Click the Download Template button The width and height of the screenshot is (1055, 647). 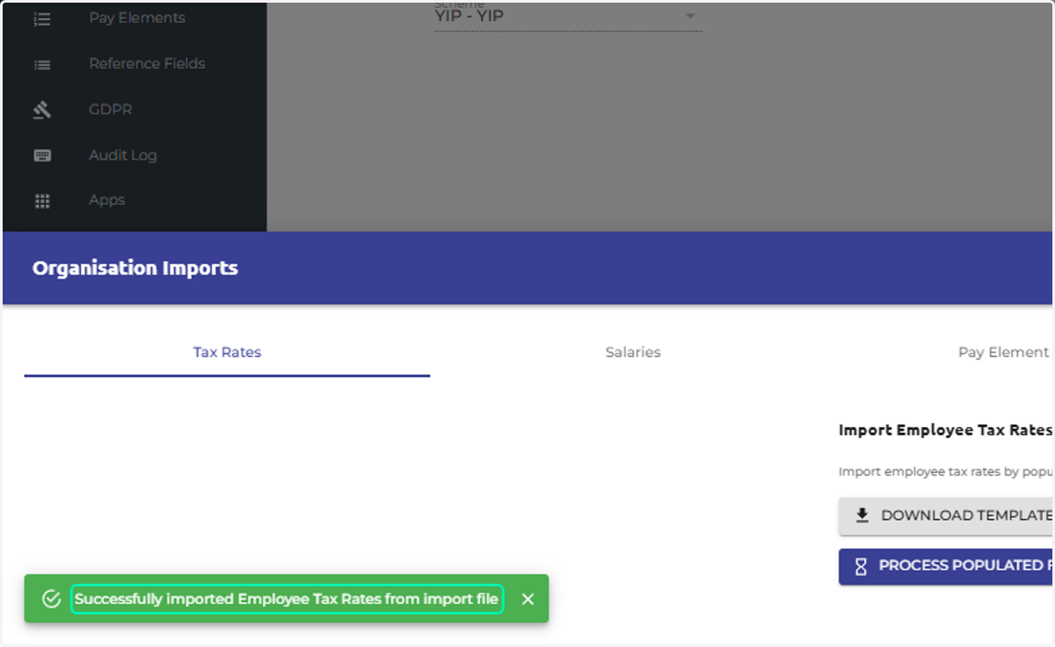tap(946, 516)
